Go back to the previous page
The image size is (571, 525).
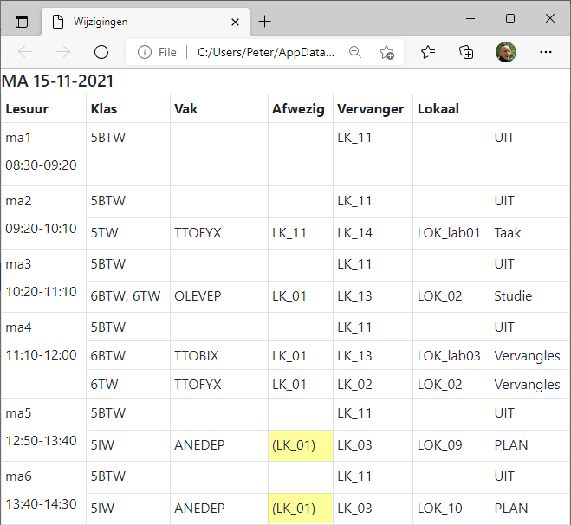(x=25, y=52)
